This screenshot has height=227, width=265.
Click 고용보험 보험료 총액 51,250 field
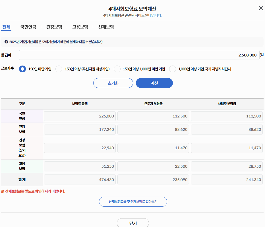coord(80,166)
